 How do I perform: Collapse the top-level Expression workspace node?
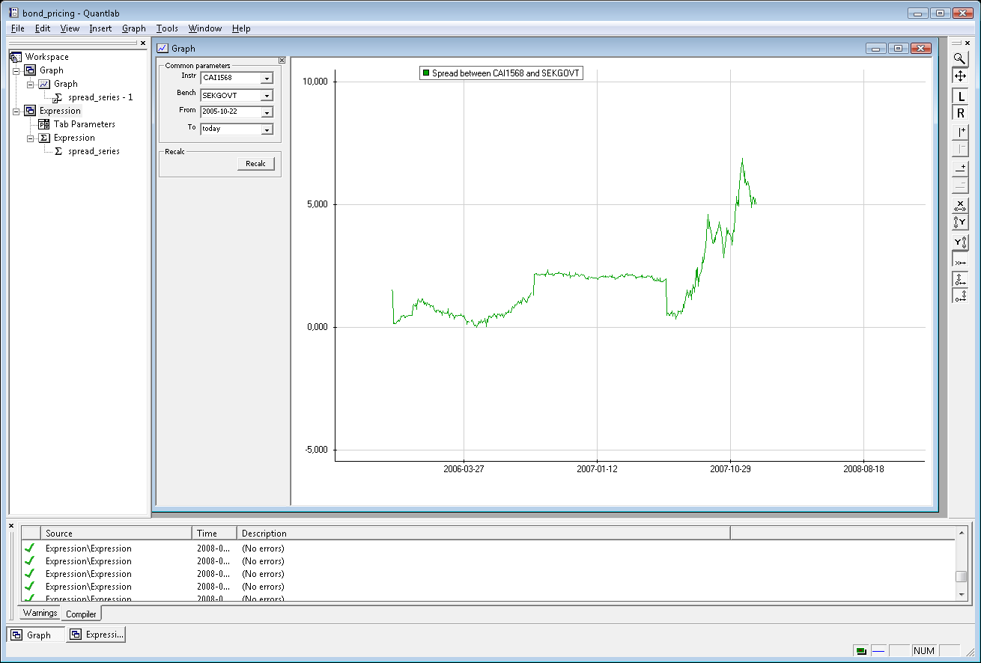coord(16,111)
